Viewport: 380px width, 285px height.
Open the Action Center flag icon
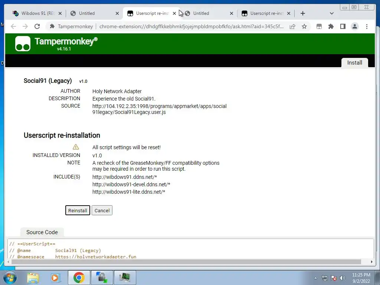point(334,278)
